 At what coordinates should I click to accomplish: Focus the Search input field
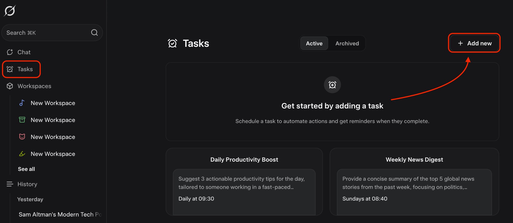point(52,33)
